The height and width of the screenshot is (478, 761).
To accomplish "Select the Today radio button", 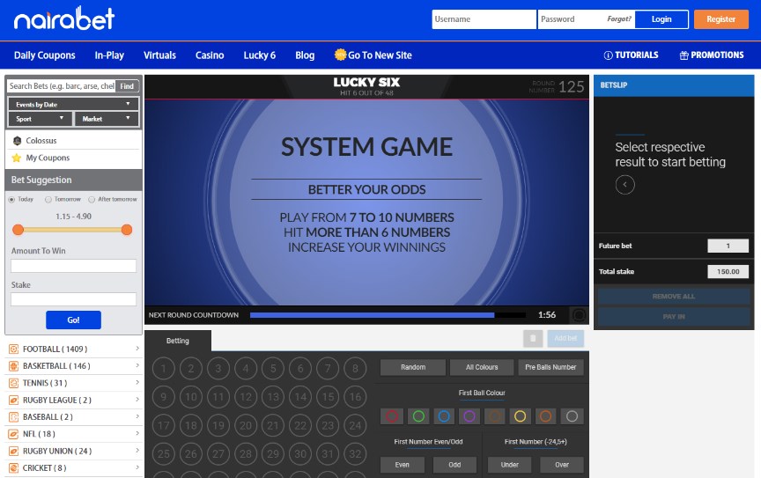I will tap(11, 200).
